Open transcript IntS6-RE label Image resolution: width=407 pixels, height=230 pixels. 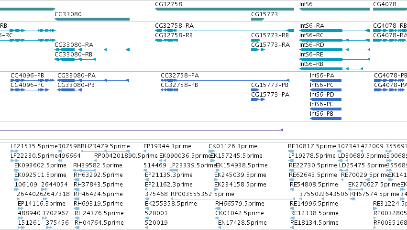(311, 55)
